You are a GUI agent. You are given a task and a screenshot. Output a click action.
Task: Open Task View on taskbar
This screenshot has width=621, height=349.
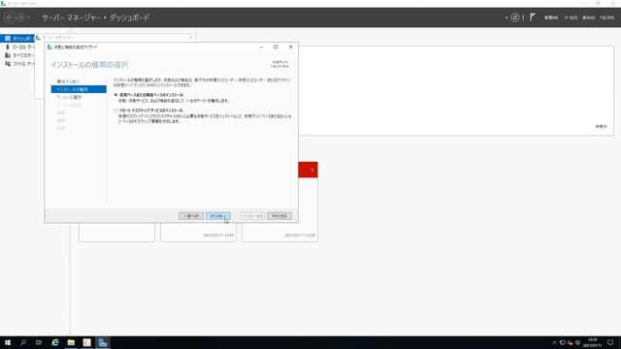(39, 342)
